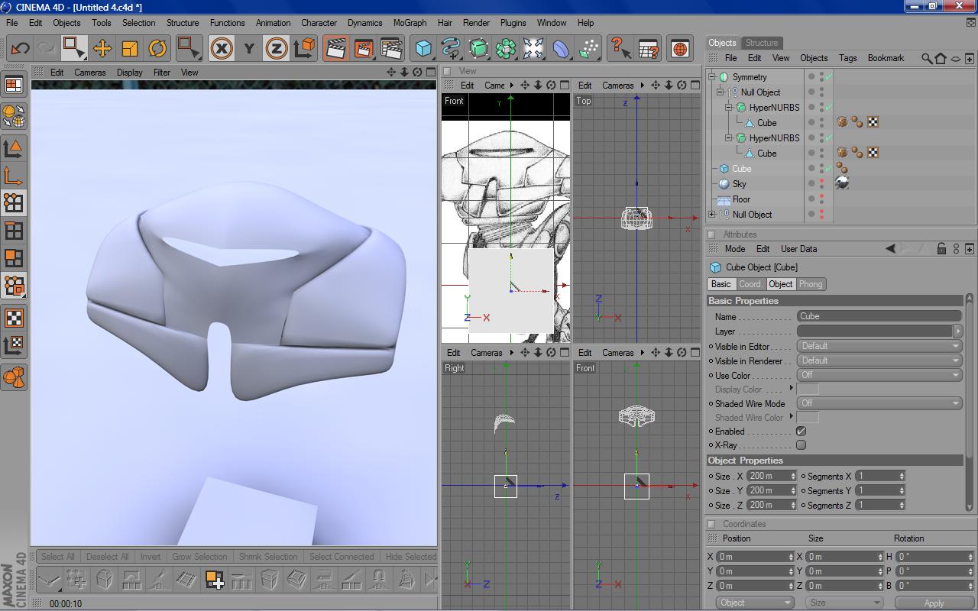Viewport: 978px width, 611px height.
Task: Select the Texture tool checkerboard icon
Action: point(14,318)
